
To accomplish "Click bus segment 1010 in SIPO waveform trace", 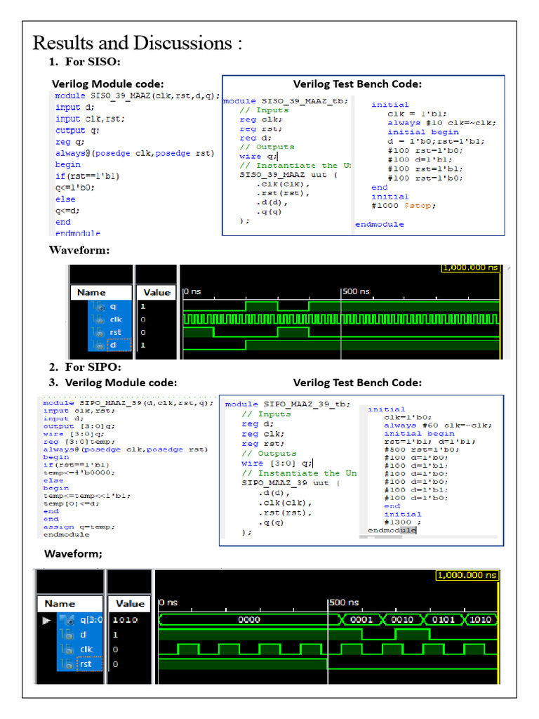I will (x=480, y=620).
